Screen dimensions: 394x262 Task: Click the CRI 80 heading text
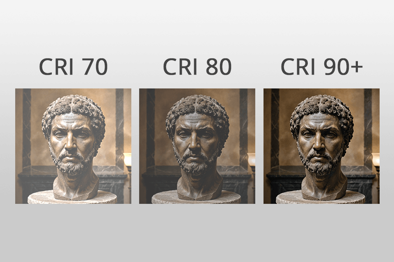pyautogui.click(x=197, y=67)
